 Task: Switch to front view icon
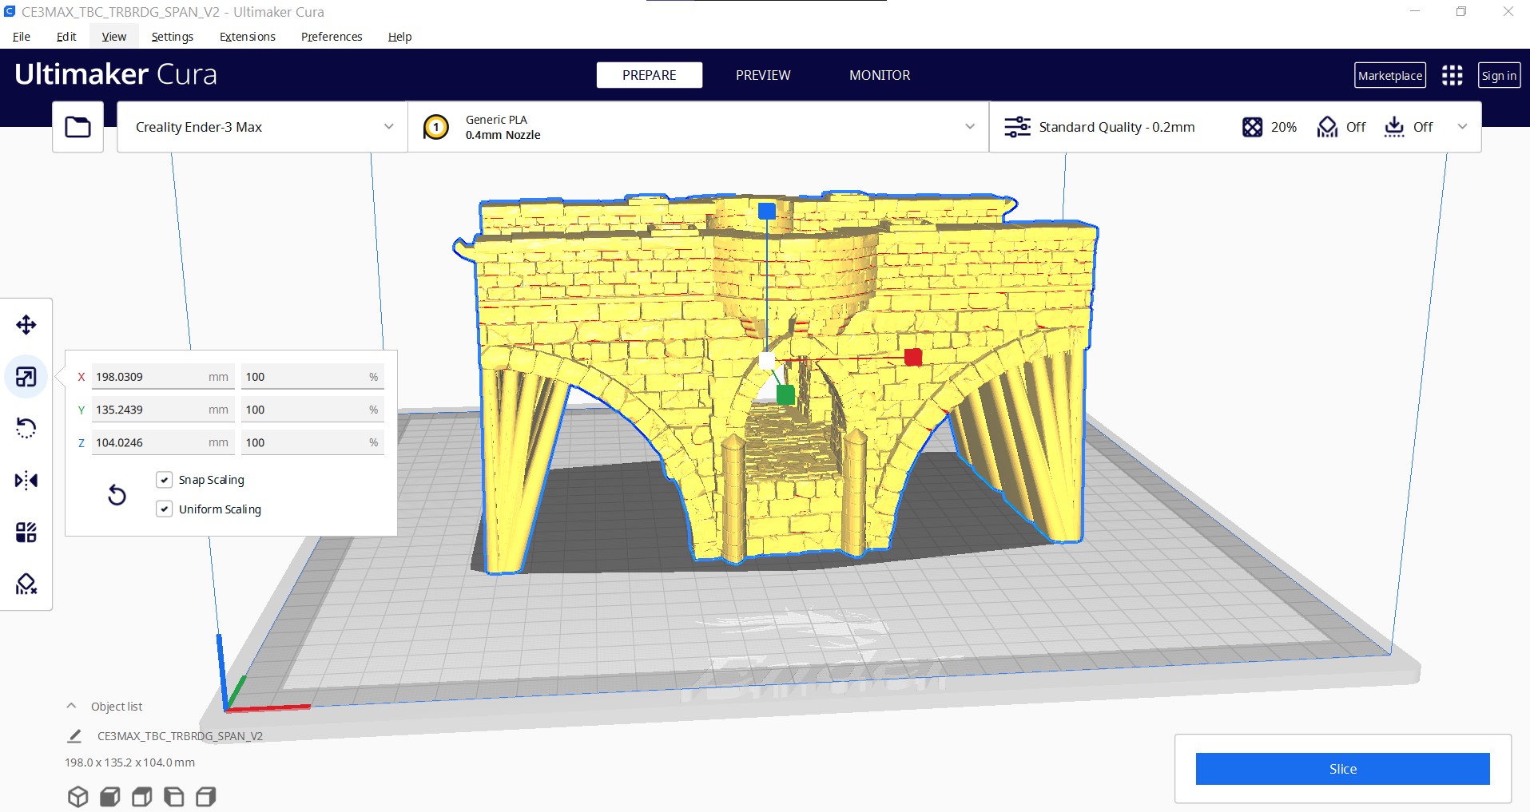109,796
